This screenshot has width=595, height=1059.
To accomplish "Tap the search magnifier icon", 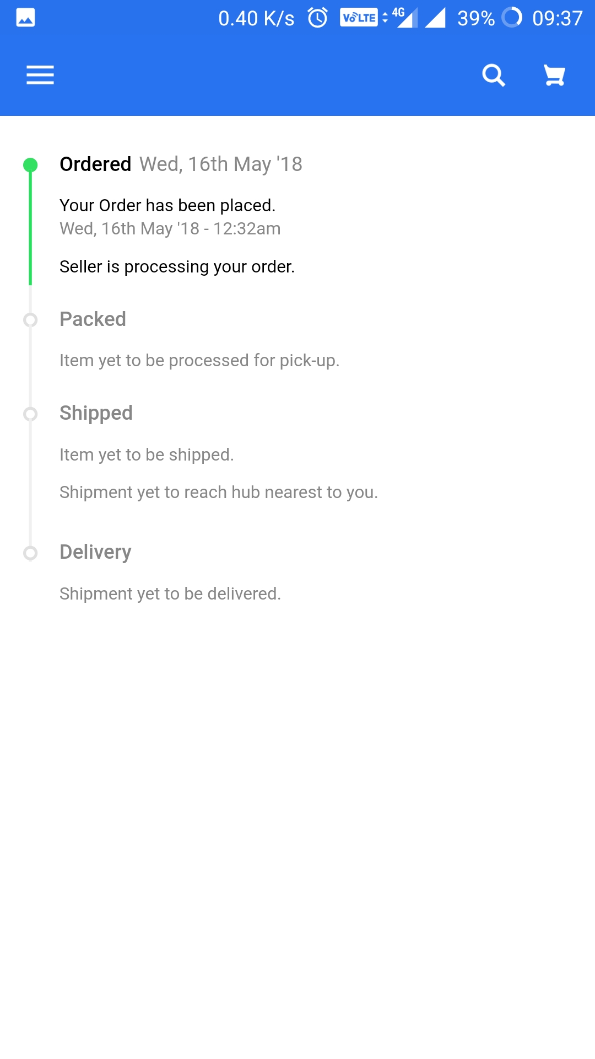I will [x=494, y=75].
